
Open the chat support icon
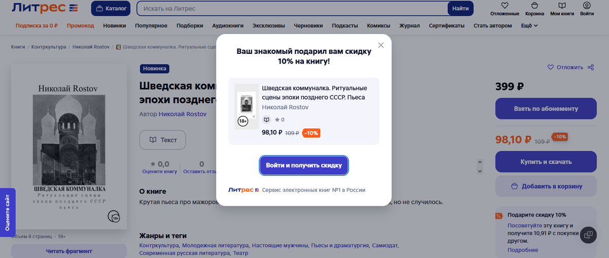click(x=589, y=235)
